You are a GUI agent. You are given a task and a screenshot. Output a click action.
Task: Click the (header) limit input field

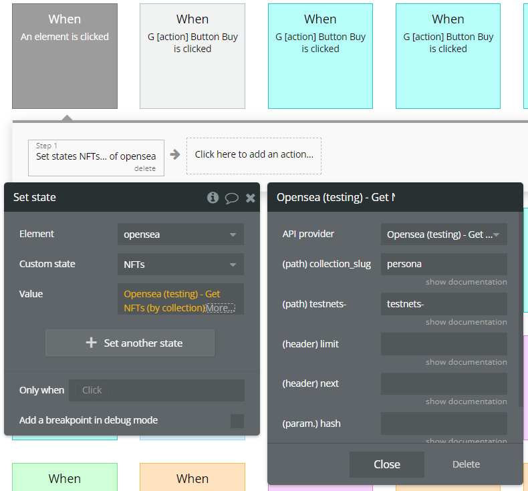(x=444, y=344)
